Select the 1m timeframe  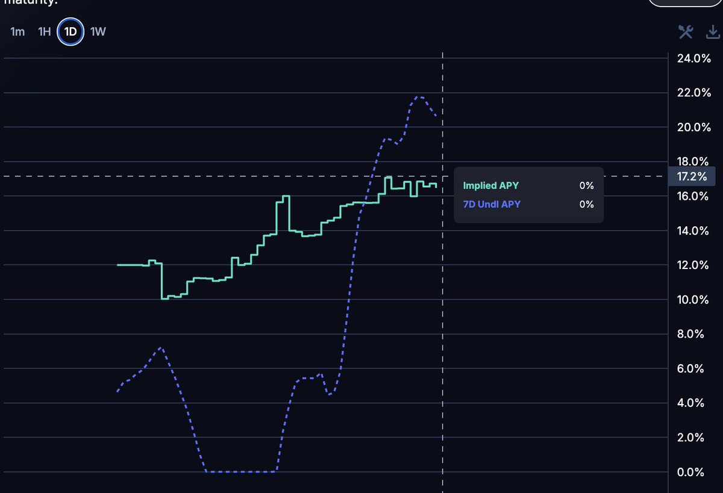click(17, 31)
